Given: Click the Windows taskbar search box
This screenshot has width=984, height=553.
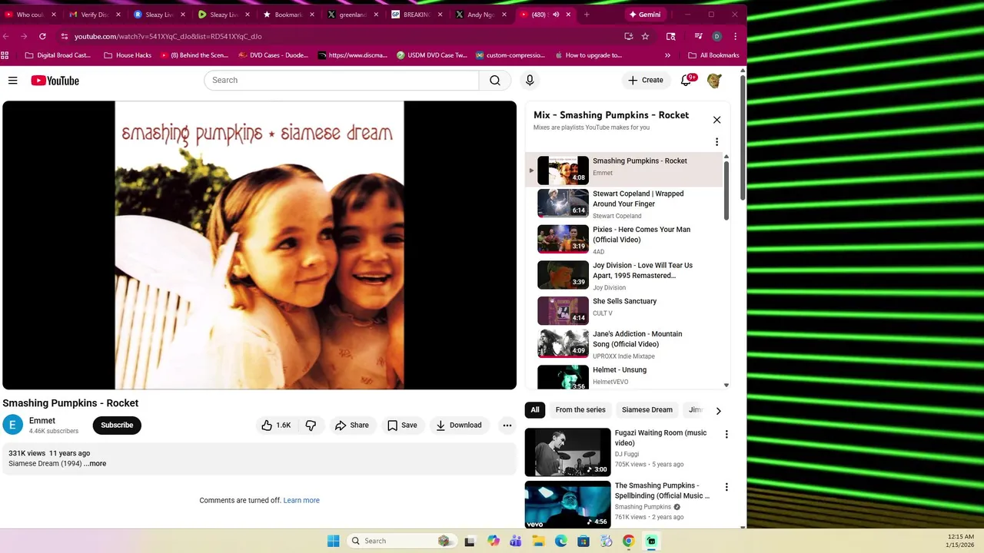Looking at the screenshot, I should pyautogui.click(x=401, y=541).
